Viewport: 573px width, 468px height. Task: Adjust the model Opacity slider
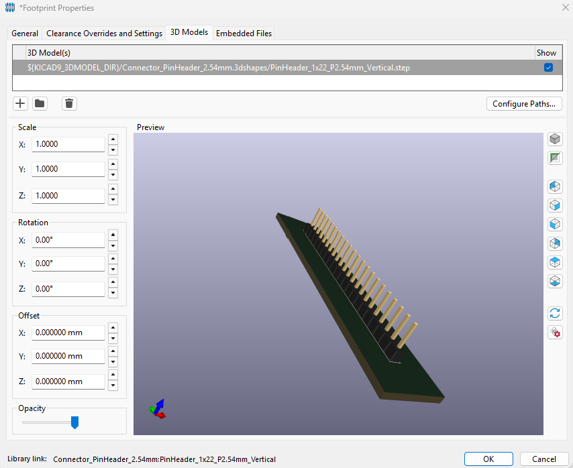pos(74,422)
